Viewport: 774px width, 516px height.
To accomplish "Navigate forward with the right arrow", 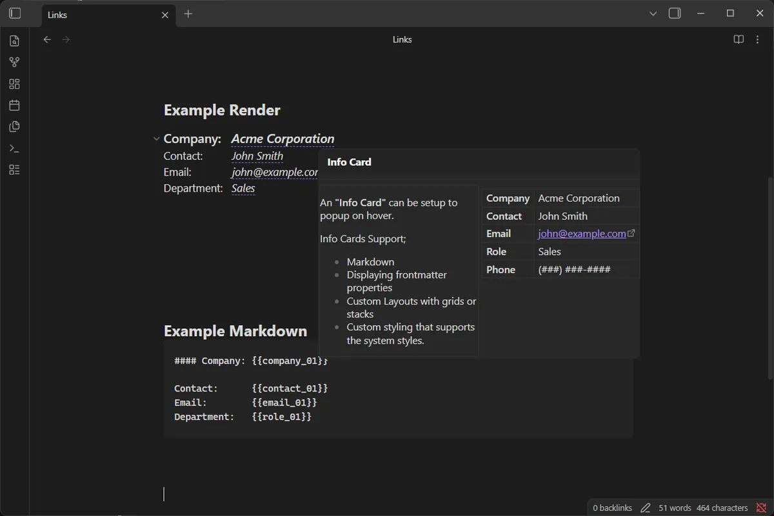I will tap(66, 39).
